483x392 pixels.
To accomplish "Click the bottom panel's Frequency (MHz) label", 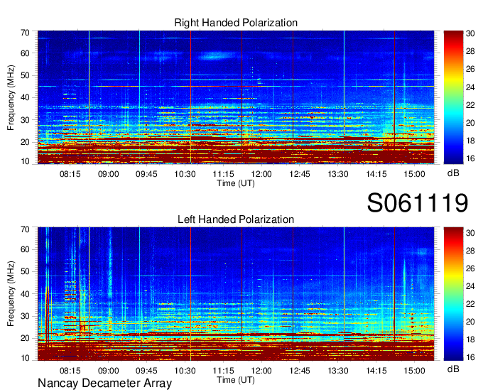I will 11,294.
